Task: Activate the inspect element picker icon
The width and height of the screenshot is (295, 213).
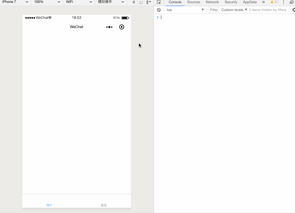Action: pyautogui.click(x=159, y=2)
